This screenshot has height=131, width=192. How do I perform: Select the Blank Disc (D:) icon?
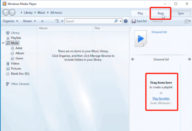tap(8, 74)
